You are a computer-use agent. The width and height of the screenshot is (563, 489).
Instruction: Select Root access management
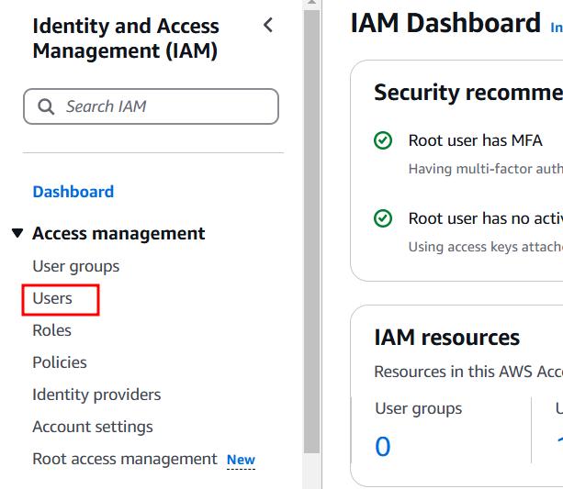125,459
